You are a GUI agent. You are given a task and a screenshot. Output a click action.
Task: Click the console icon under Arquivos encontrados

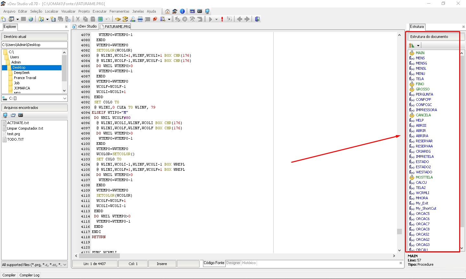click(21, 115)
